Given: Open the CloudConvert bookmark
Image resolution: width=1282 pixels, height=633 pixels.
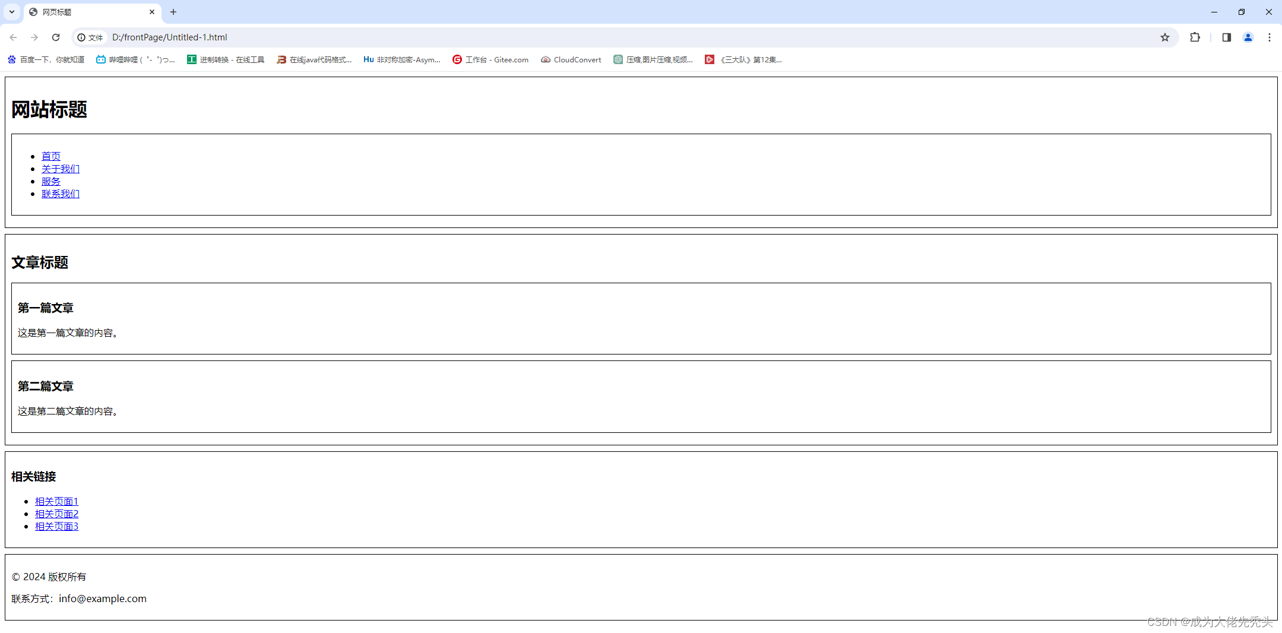Looking at the screenshot, I should point(571,59).
